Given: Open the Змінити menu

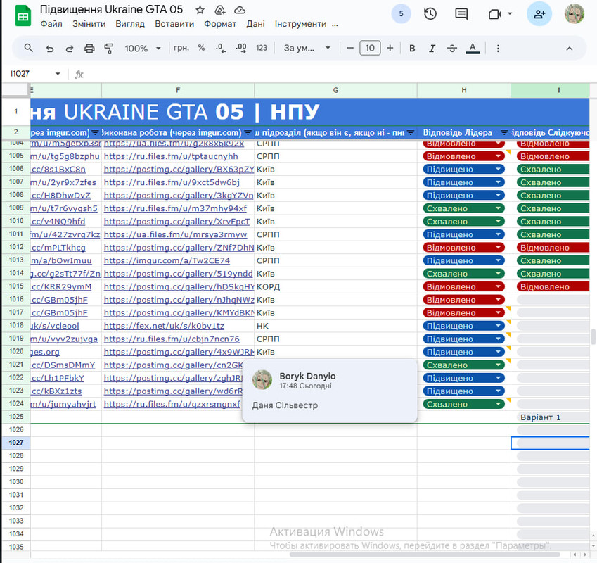Looking at the screenshot, I should 89,24.
